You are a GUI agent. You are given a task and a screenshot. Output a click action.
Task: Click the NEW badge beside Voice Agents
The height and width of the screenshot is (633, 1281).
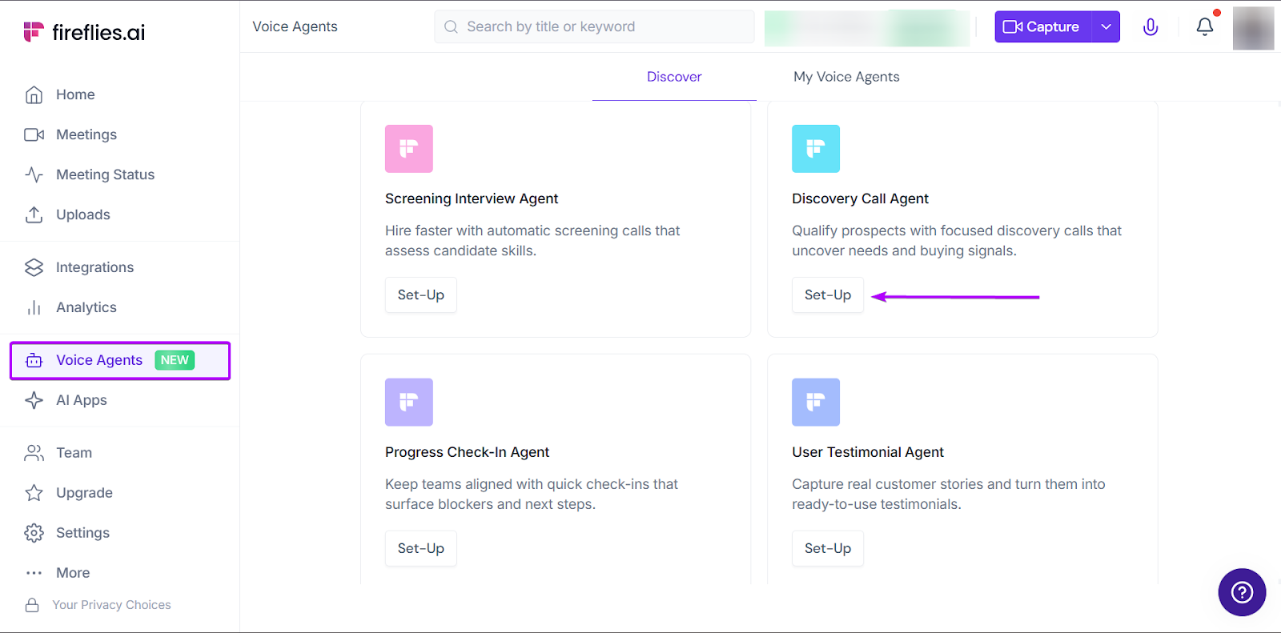(175, 360)
